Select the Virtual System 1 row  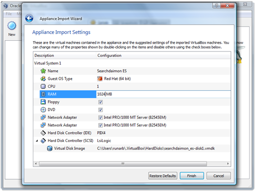tap(132, 63)
